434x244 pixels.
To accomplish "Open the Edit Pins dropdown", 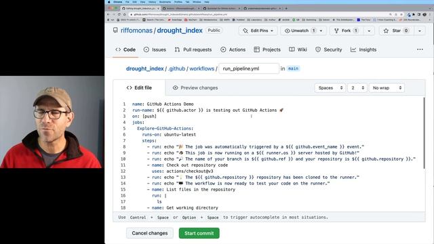I will [258, 30].
